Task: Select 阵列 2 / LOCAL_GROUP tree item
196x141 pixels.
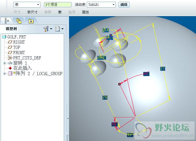Action: 39,73
